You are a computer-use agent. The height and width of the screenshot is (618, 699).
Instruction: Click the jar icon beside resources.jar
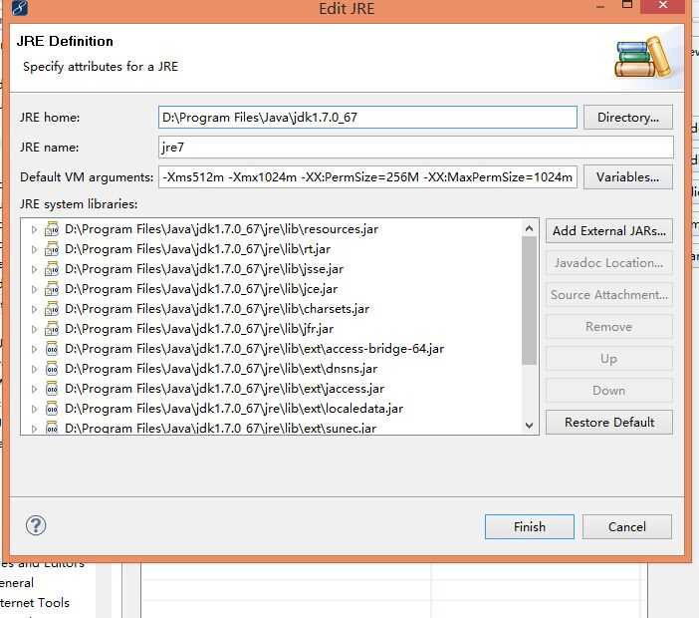click(x=52, y=229)
